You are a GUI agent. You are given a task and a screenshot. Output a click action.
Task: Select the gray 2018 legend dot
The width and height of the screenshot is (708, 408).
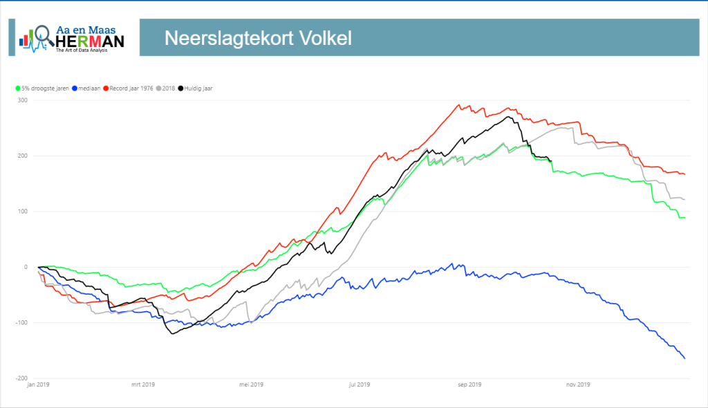[159, 89]
